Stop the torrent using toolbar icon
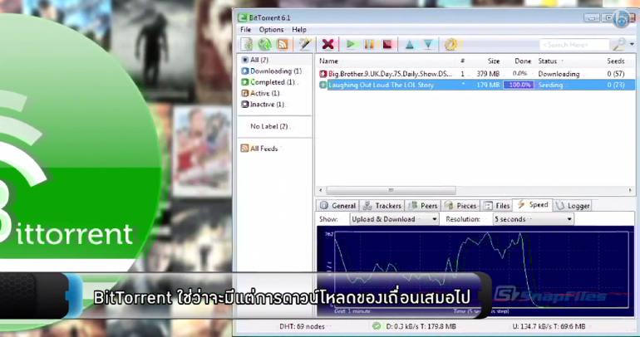Viewport: 640px width, 337px height. click(x=386, y=44)
